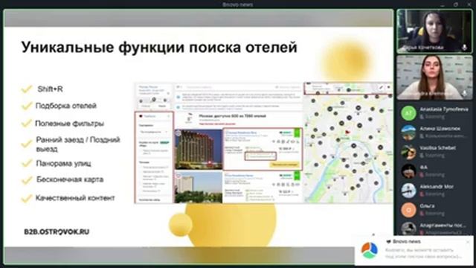
Task: Click 'Панорама улиц' bullet text
Action: (63, 164)
